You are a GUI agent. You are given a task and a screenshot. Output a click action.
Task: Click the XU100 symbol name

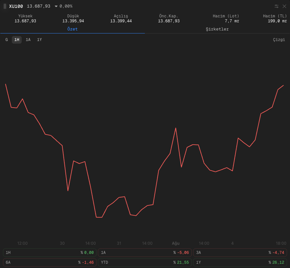pyautogui.click(x=16, y=6)
